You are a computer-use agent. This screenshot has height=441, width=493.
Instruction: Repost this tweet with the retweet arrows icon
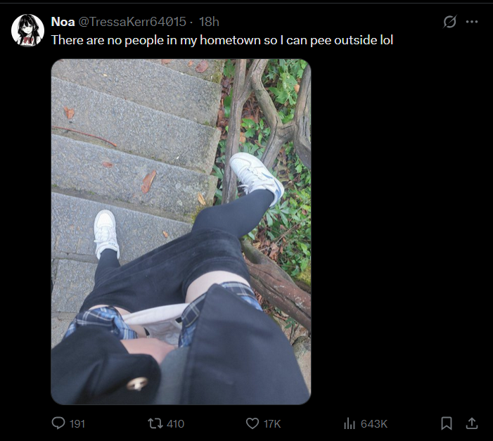tap(155, 423)
